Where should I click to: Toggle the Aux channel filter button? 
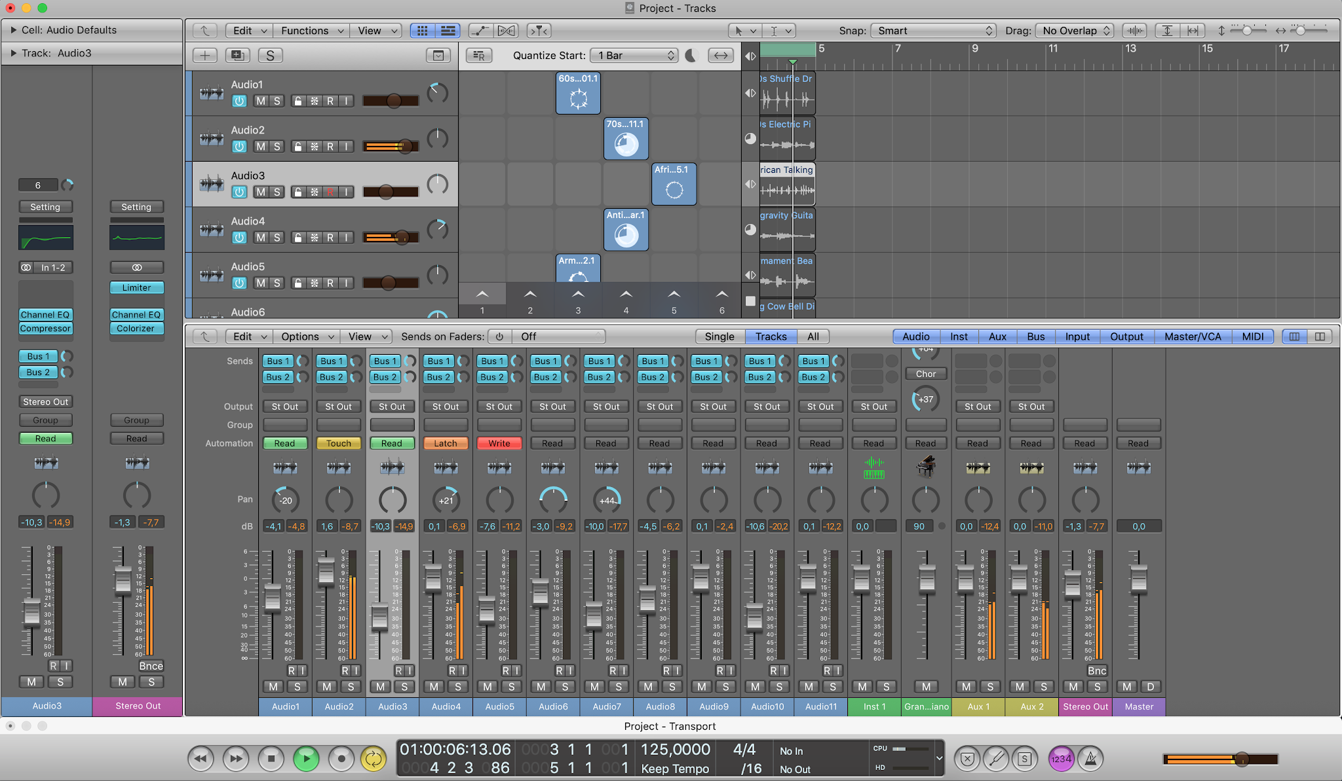pyautogui.click(x=997, y=336)
